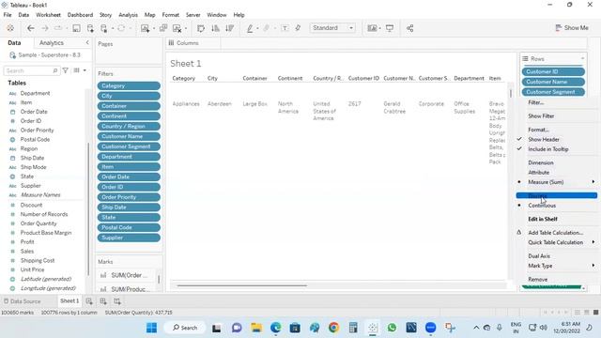Open the New Worksheet toolbar dropdown arrow
This screenshot has height=338, width=601.
154,28
